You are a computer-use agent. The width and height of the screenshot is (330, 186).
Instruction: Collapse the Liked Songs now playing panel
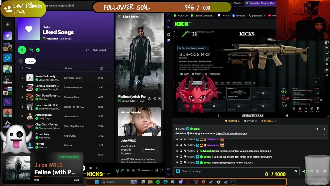click(120, 17)
